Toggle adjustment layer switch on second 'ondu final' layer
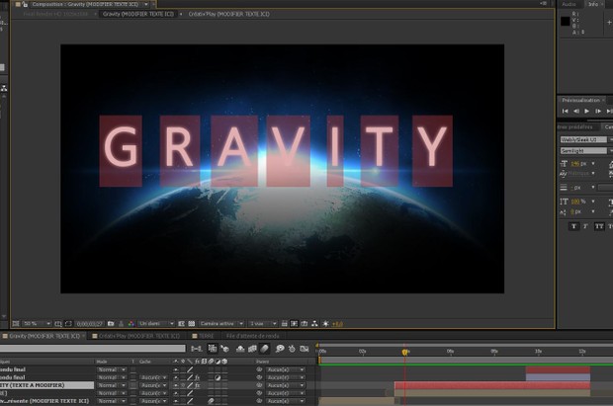613x406 pixels. click(x=218, y=377)
